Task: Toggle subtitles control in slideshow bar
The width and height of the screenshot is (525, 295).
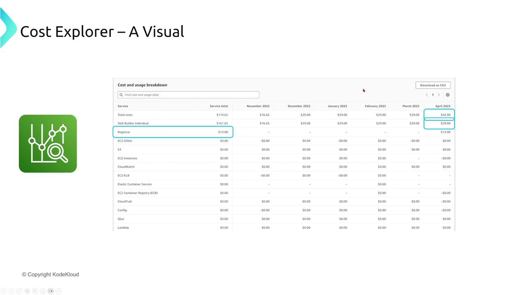Action: pos(43,291)
